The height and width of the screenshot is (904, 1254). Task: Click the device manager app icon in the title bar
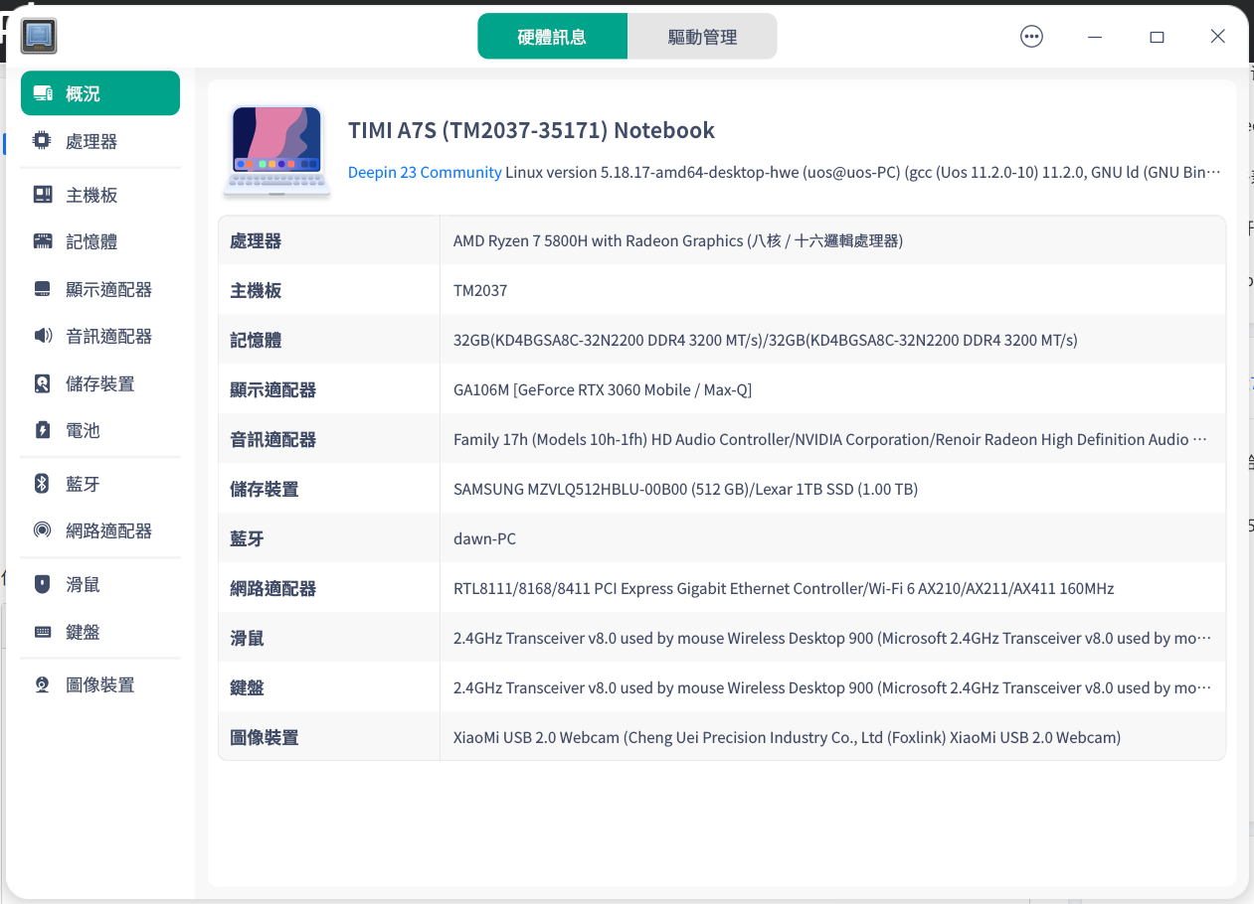(x=39, y=37)
